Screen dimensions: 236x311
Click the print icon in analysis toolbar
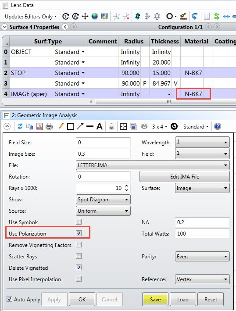(x=49, y=126)
